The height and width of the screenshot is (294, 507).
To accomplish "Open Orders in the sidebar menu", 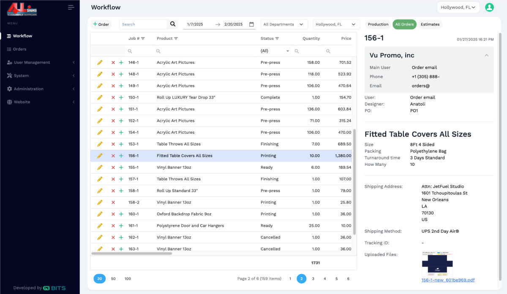I will 19,49.
